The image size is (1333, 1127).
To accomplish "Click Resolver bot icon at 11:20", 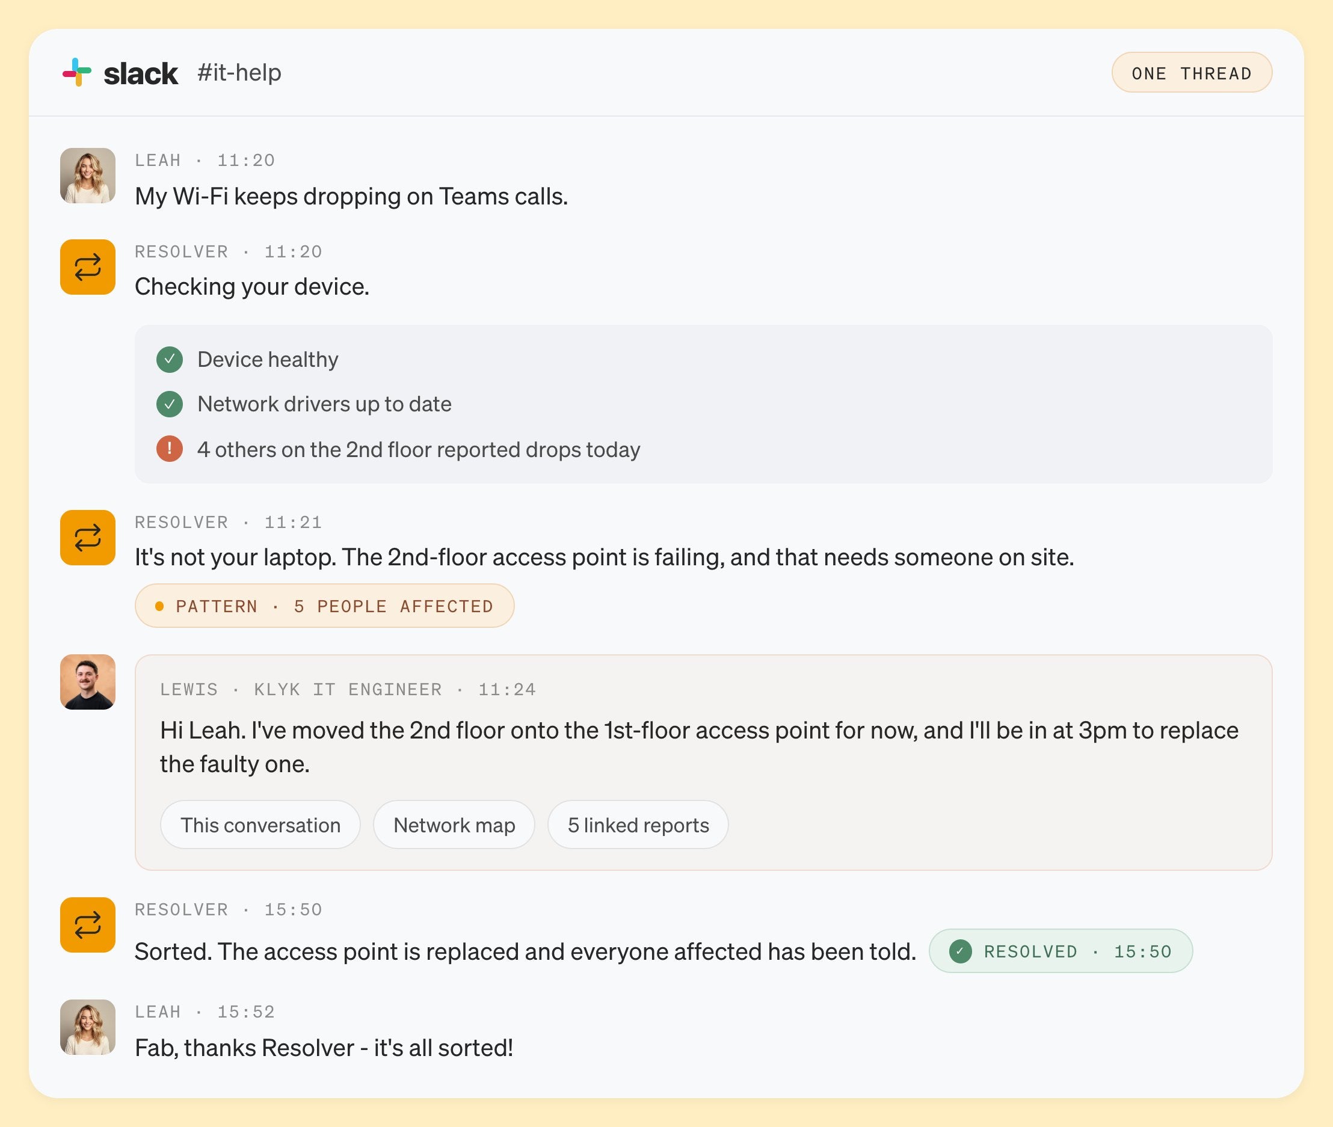I will [x=88, y=267].
